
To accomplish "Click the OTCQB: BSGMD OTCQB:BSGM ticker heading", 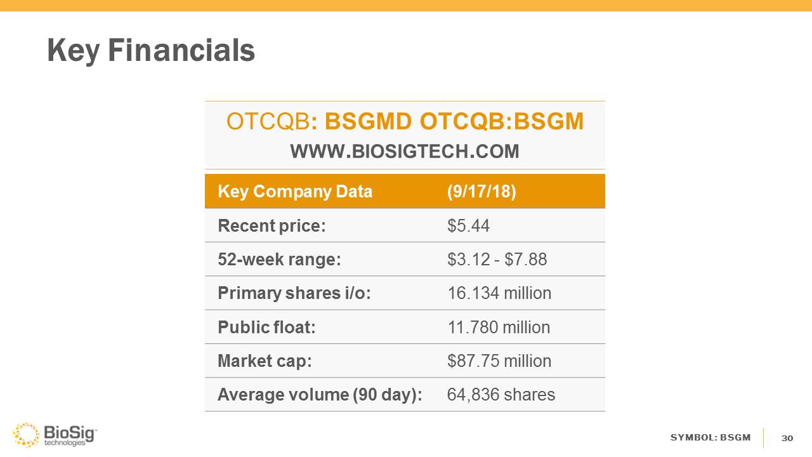I will click(405, 121).
